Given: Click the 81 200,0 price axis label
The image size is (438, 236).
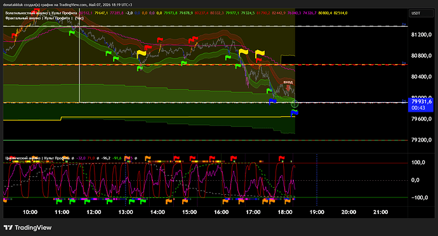Looking at the screenshot, I should (x=421, y=35).
